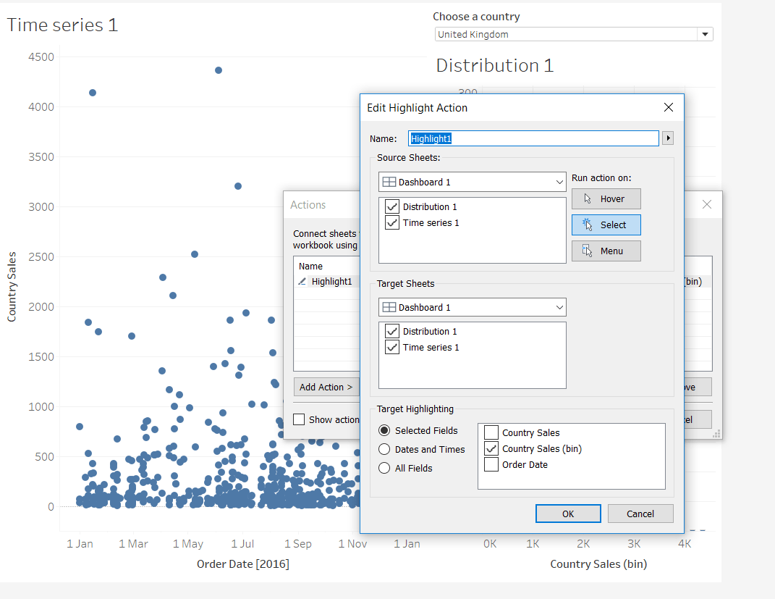Click the Name input field with Highlight1

[x=533, y=138]
